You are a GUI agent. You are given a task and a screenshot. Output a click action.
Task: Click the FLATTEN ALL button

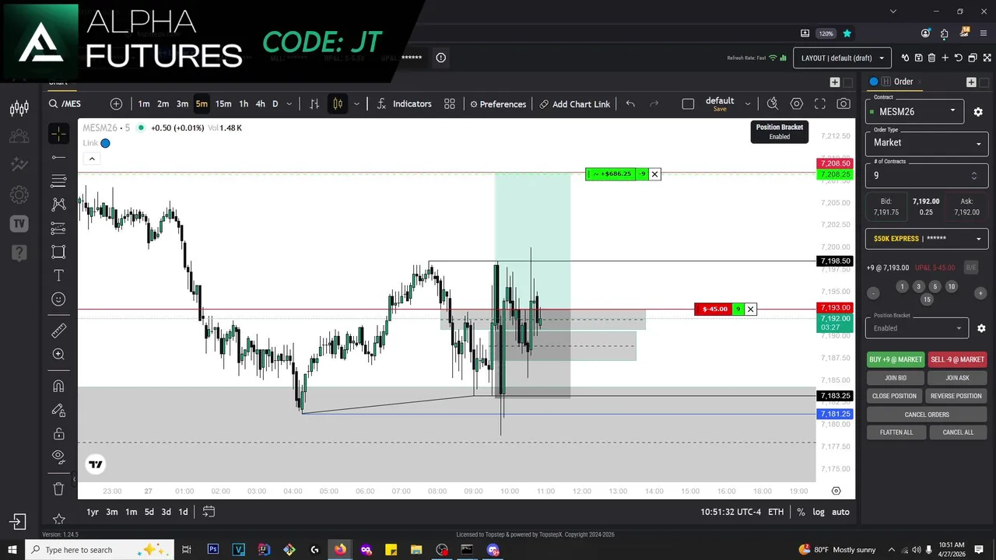(896, 432)
